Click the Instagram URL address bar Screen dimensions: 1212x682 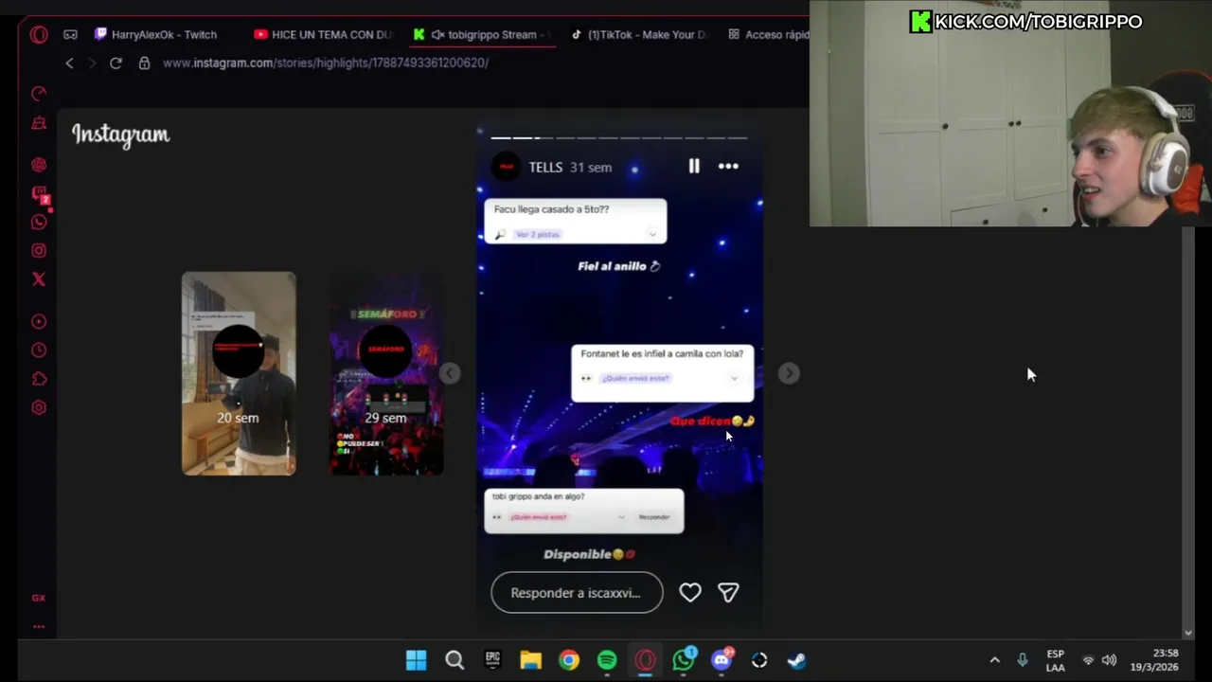[x=326, y=63]
